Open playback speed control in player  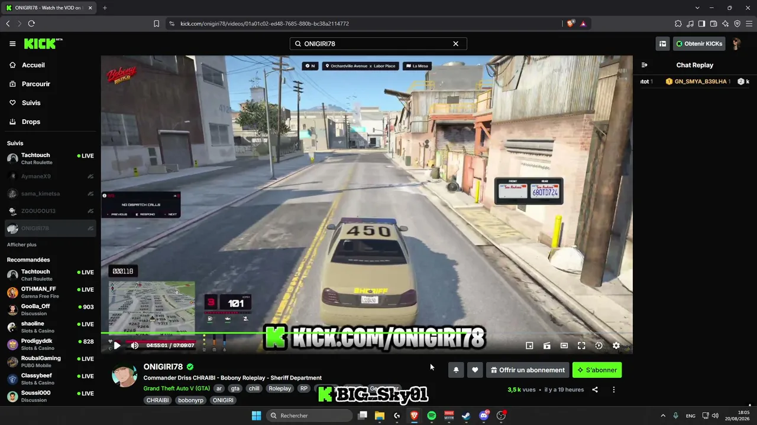599,346
